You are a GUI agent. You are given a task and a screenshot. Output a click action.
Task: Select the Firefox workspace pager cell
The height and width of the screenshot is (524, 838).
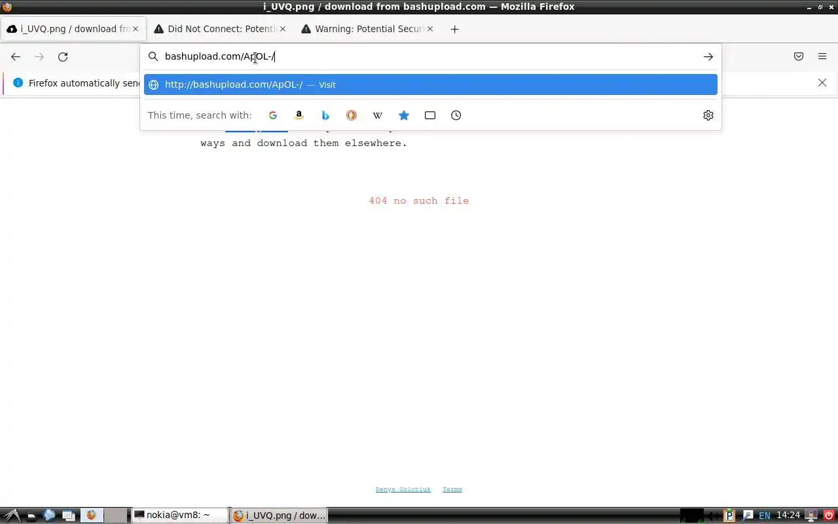tap(92, 515)
